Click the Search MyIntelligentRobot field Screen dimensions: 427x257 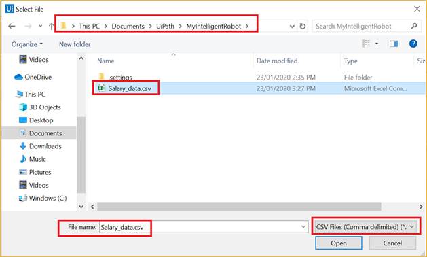(x=361, y=27)
